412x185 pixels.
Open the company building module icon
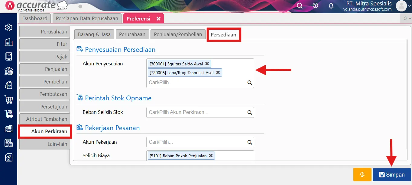(x=8, y=42)
